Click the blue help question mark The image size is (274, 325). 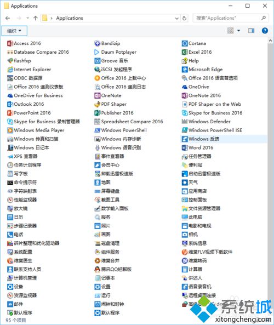pos(265,31)
